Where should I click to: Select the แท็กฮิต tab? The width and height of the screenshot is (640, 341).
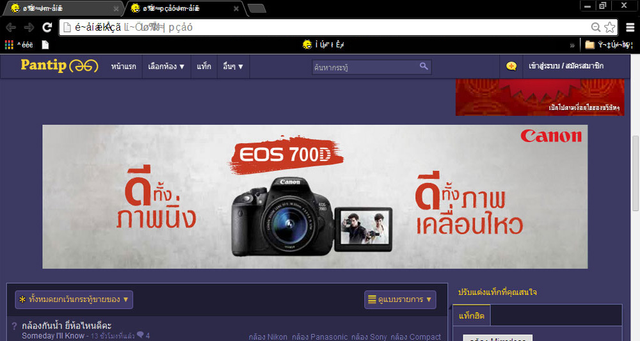(472, 315)
